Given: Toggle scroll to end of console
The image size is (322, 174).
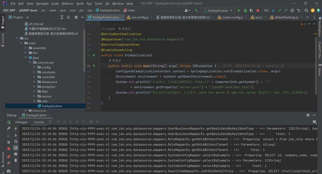Looking at the screenshot, I should point(16,148).
